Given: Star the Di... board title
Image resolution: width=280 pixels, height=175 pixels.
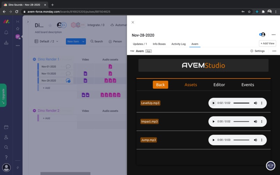Looking at the screenshot, I should click(50, 25).
